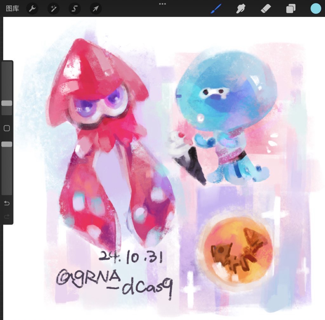Select the Eraser tool
325x320 pixels.
pos(266,9)
